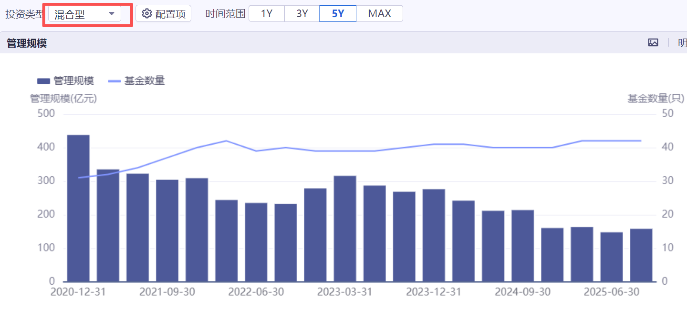687x310 pixels.
Task: Click the bar above 2025-06-30
Action: click(x=612, y=257)
